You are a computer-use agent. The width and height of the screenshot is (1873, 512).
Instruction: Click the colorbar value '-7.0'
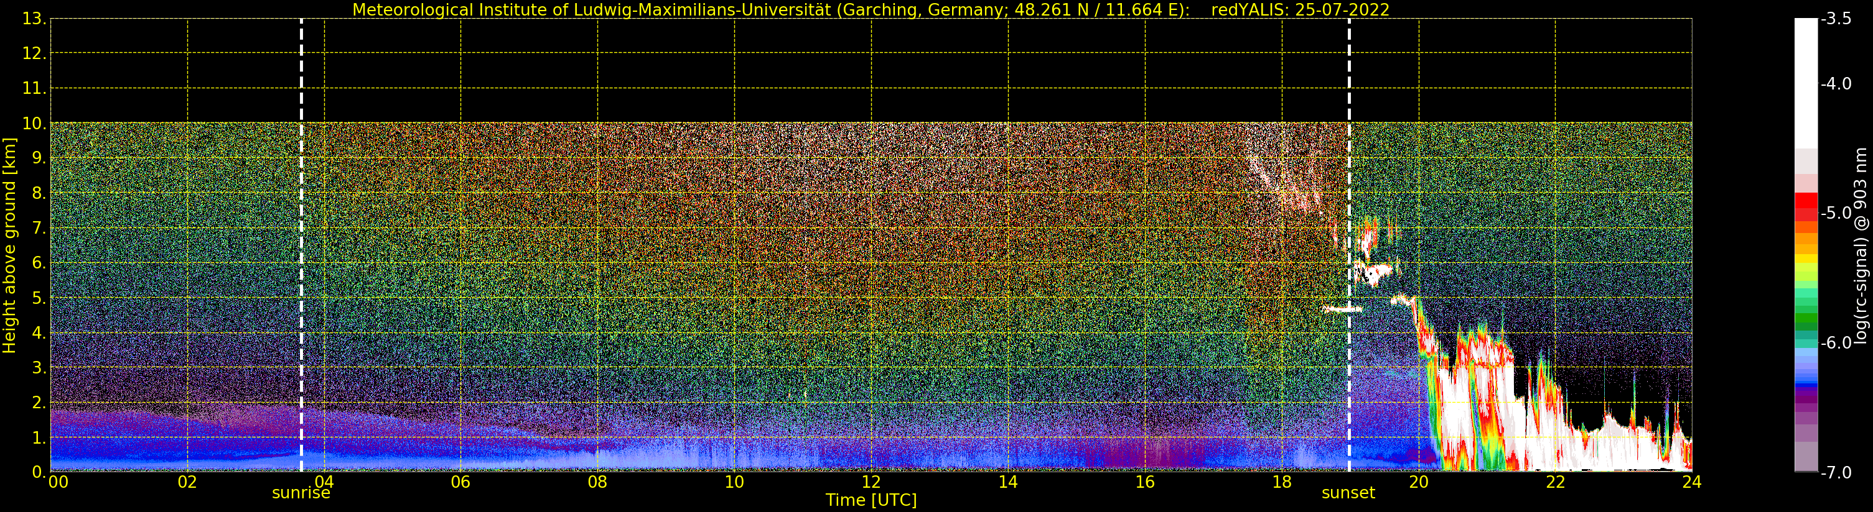[x=1837, y=473]
